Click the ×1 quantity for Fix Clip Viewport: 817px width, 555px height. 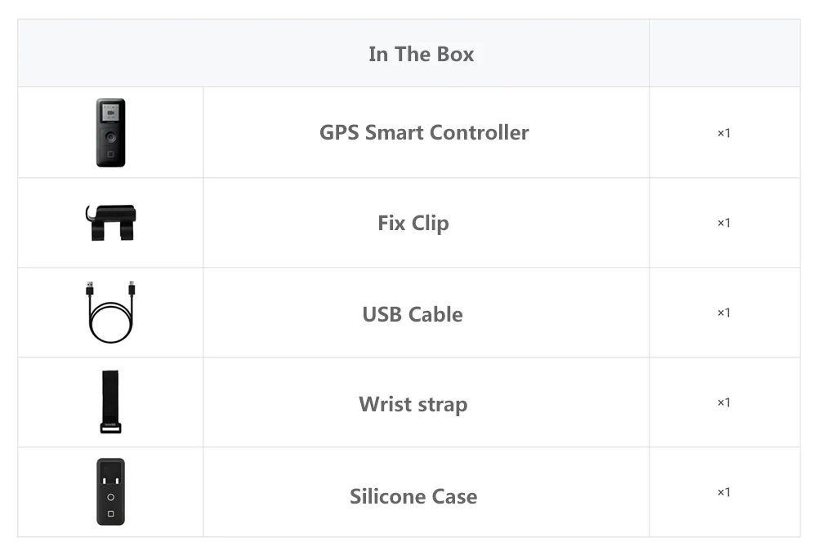pos(724,223)
